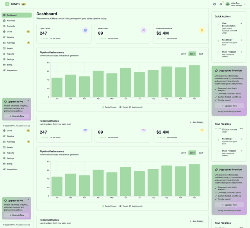
Task: Open the help question-mark icon in header
Action: 214,4
